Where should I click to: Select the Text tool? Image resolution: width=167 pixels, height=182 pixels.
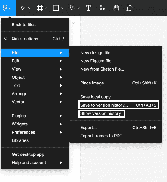pos(88,8)
